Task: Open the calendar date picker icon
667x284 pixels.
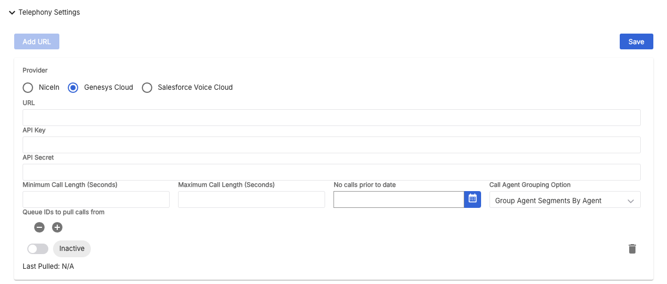Action: pyautogui.click(x=473, y=199)
